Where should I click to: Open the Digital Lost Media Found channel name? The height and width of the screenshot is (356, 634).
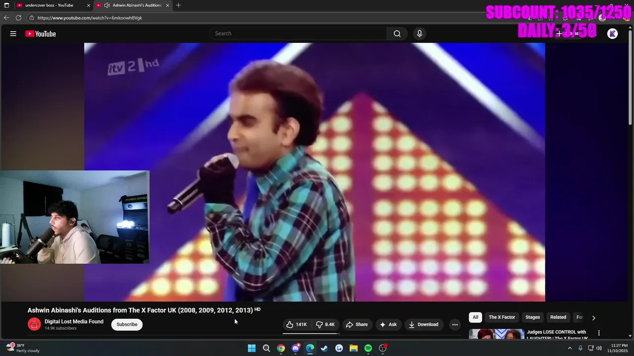coord(74,321)
